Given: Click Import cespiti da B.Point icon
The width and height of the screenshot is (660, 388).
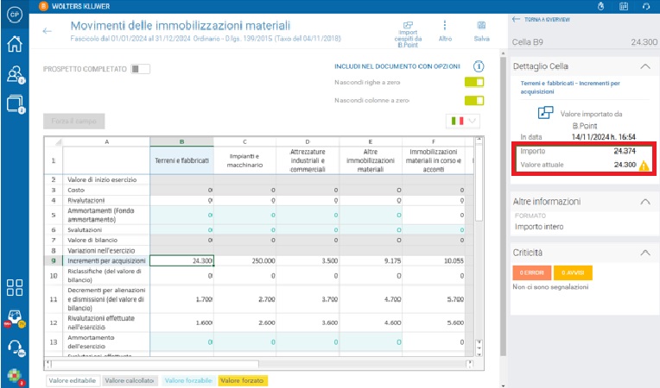Looking at the screenshot, I should pos(408,26).
